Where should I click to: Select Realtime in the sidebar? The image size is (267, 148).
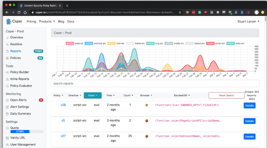tap(16, 44)
